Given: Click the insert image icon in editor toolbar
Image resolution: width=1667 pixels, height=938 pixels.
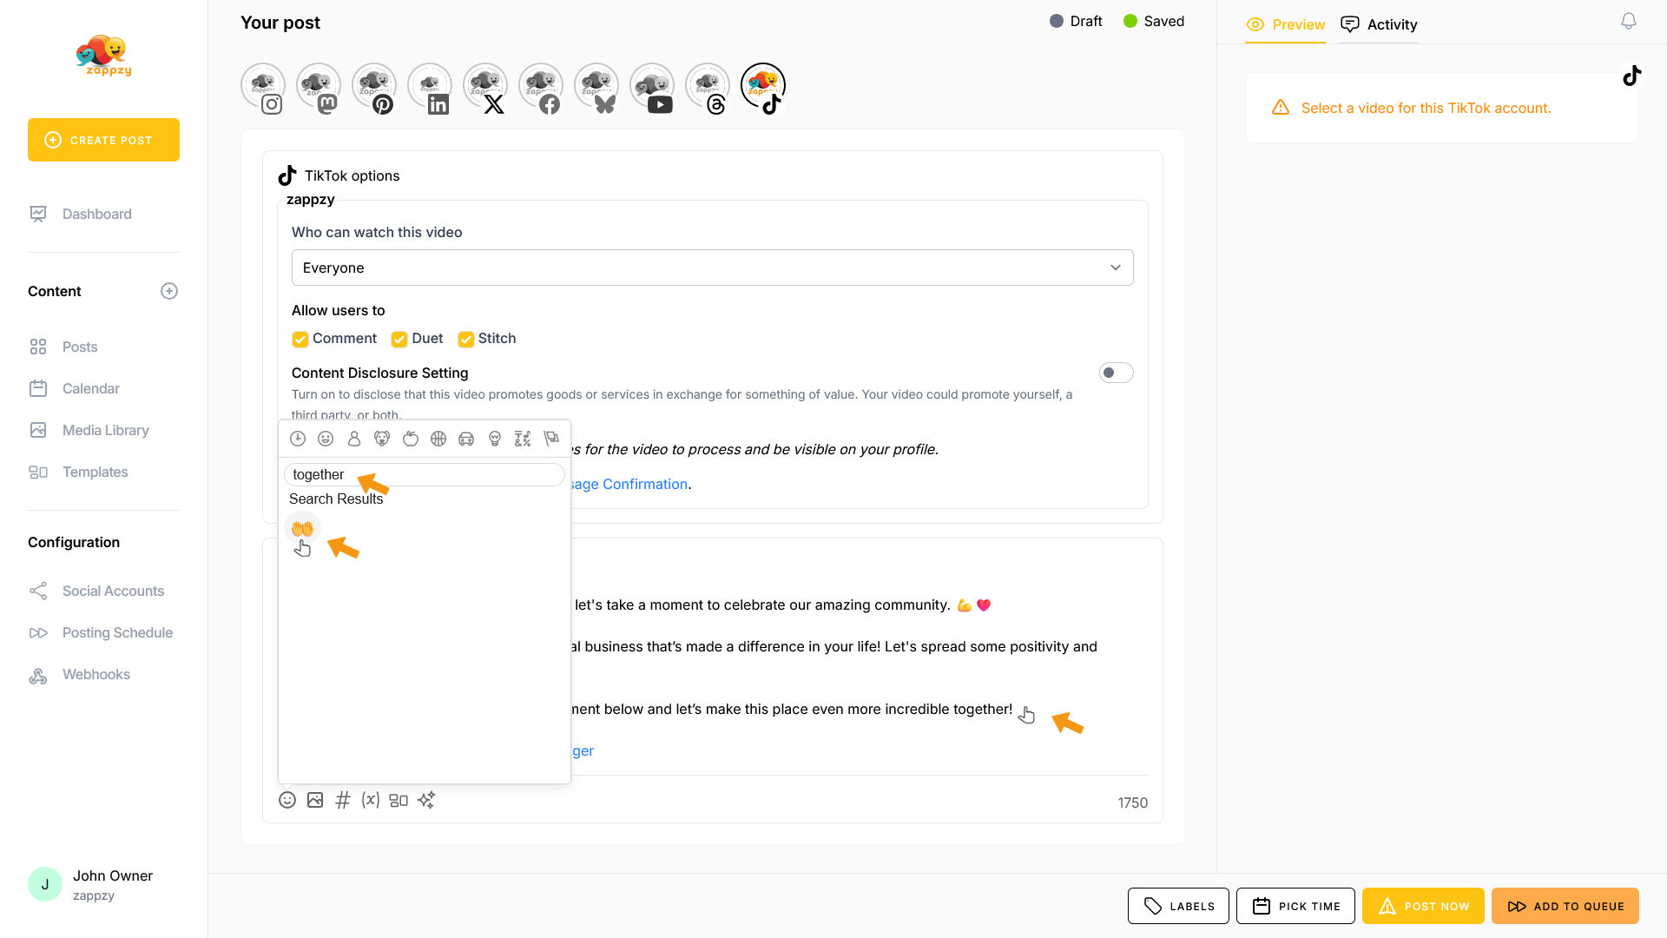Looking at the screenshot, I should (315, 800).
